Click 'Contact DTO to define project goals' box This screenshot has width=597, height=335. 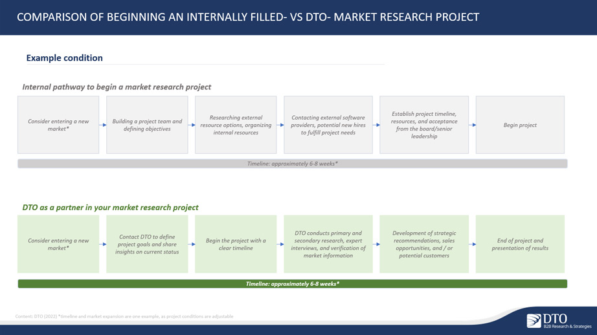coord(147,244)
